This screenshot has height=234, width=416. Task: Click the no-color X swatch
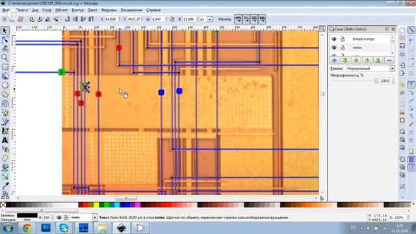click(x=3, y=205)
